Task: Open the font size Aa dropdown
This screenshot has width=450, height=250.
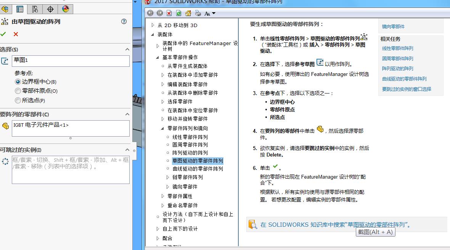Action: click(210, 13)
